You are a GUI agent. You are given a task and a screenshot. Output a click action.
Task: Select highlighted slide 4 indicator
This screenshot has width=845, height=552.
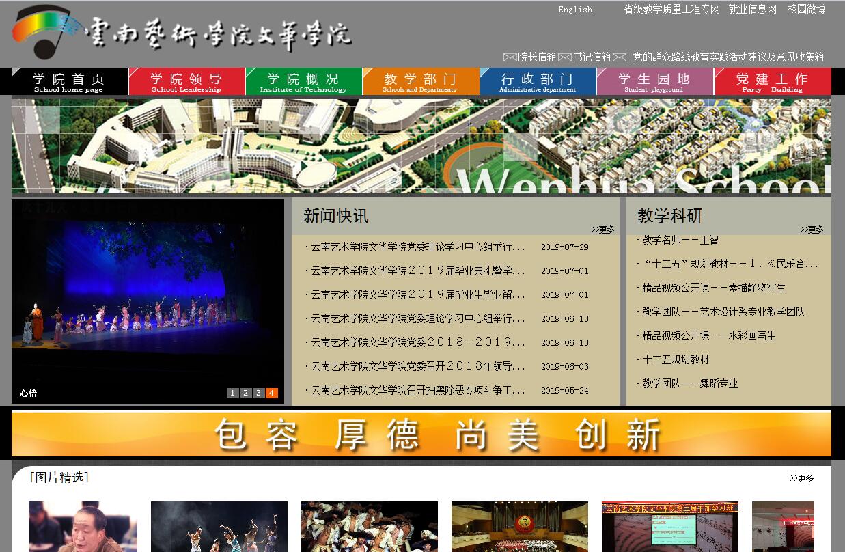tap(271, 393)
